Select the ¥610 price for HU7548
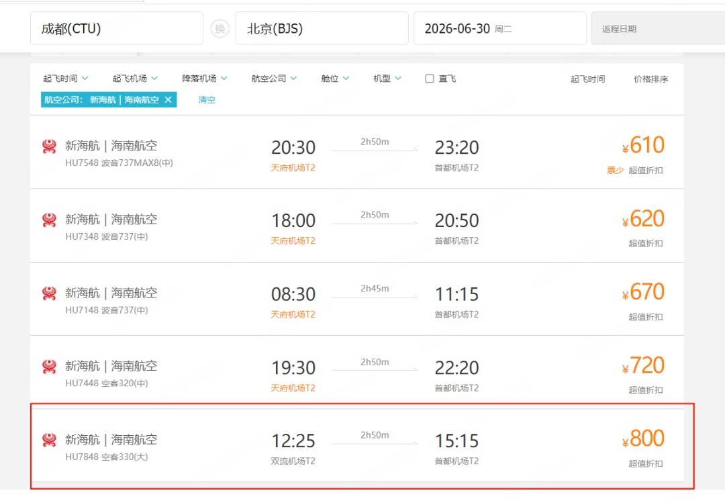Viewport: 725px width, 501px height. (x=644, y=145)
